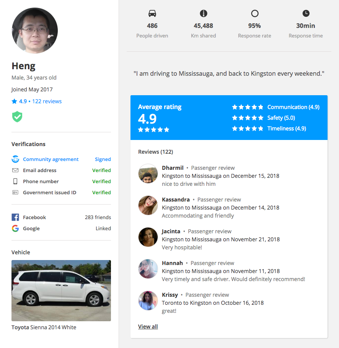Click the Toyota Sienna vehicle photo
The width and height of the screenshot is (339, 348).
(x=61, y=291)
